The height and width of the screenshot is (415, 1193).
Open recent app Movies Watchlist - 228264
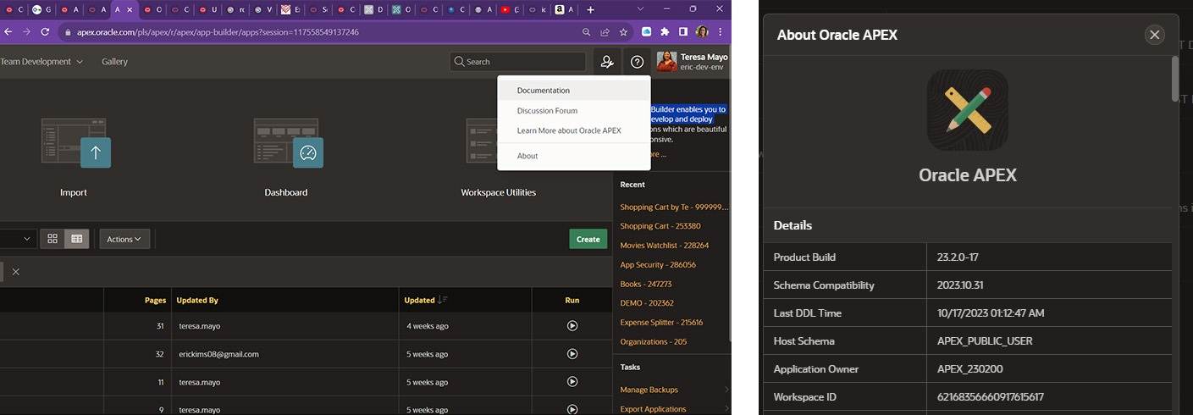click(x=665, y=245)
